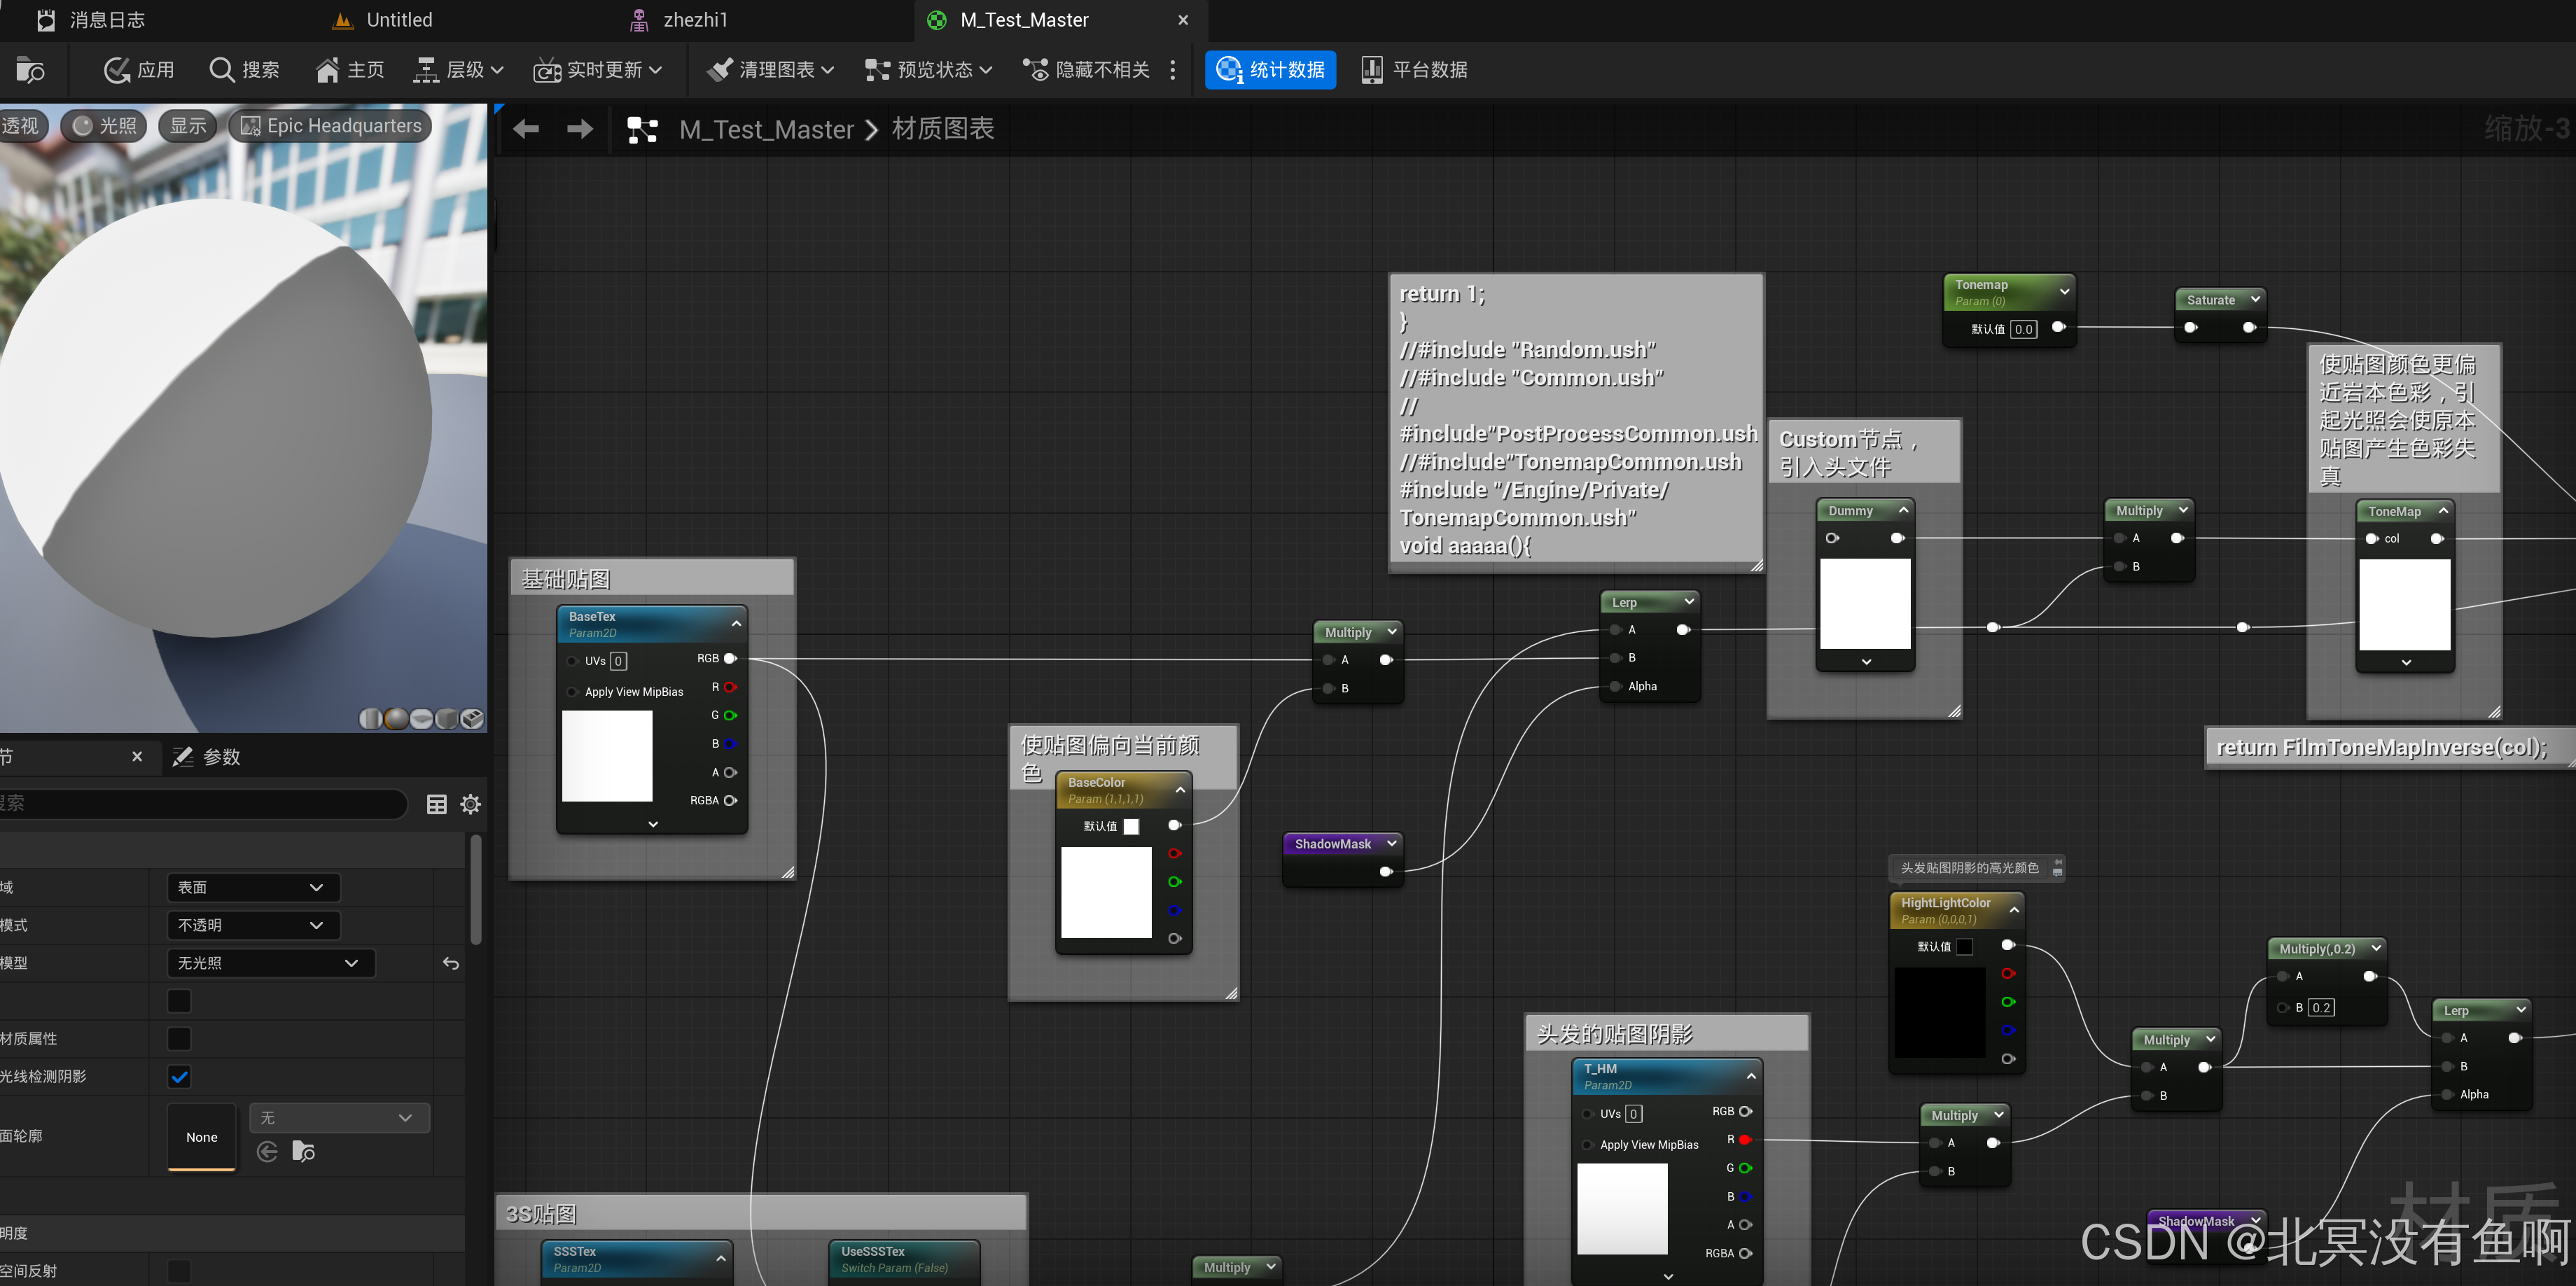The width and height of the screenshot is (2576, 1286).
Task: Uncheck the ray traced shadows (光线检测阴影) checkbox
Action: [x=179, y=1077]
